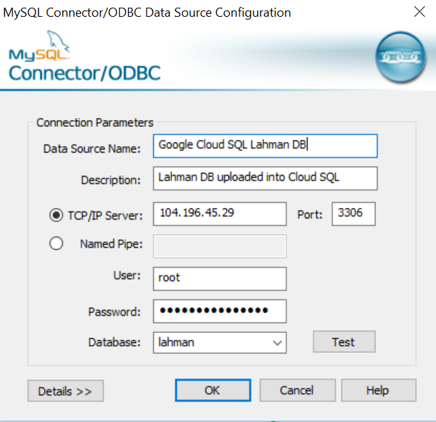Select the Named Pipe radio button
The image size is (436, 422).
tap(56, 244)
